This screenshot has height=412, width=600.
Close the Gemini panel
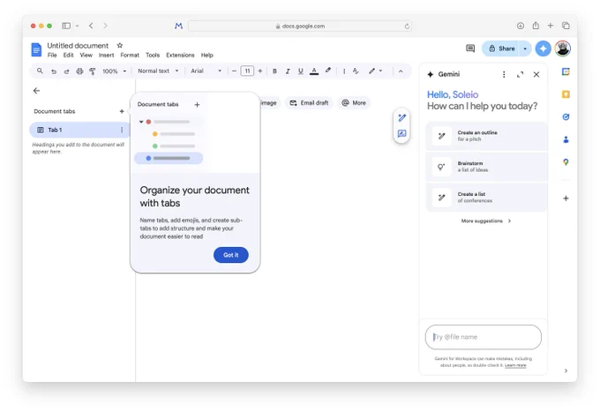pos(536,75)
